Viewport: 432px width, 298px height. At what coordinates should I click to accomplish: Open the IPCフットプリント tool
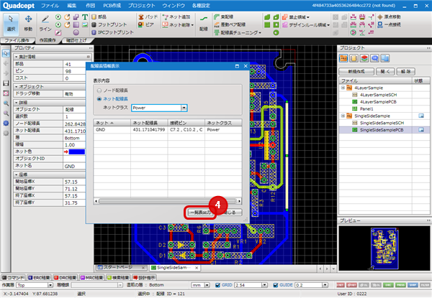point(112,32)
